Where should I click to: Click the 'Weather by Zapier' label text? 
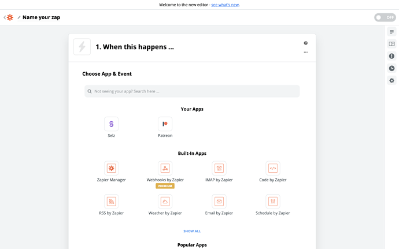click(165, 213)
